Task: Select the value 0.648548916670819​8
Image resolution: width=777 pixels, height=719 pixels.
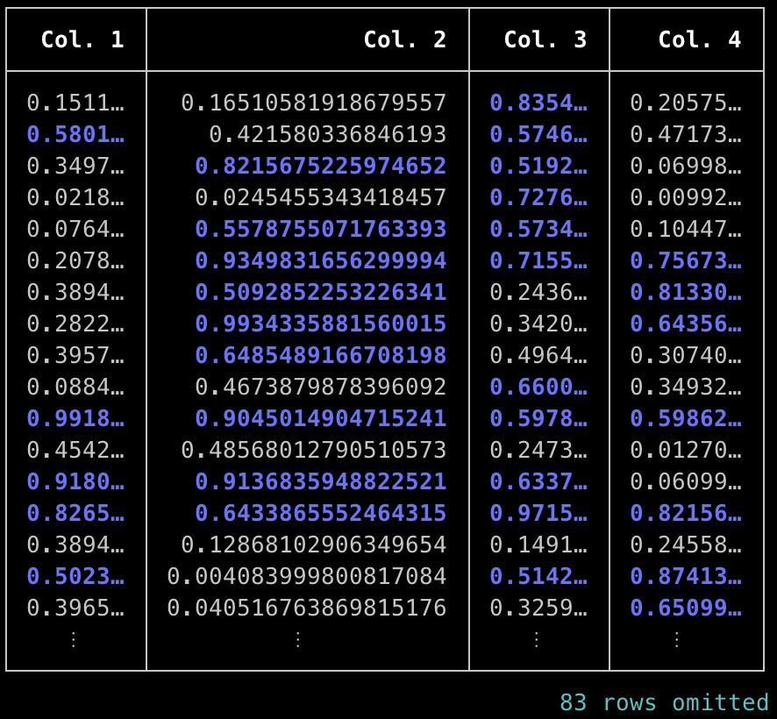Action: (x=321, y=355)
